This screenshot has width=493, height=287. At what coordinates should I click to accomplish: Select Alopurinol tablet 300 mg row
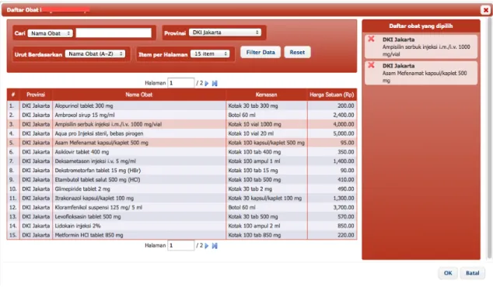182,105
